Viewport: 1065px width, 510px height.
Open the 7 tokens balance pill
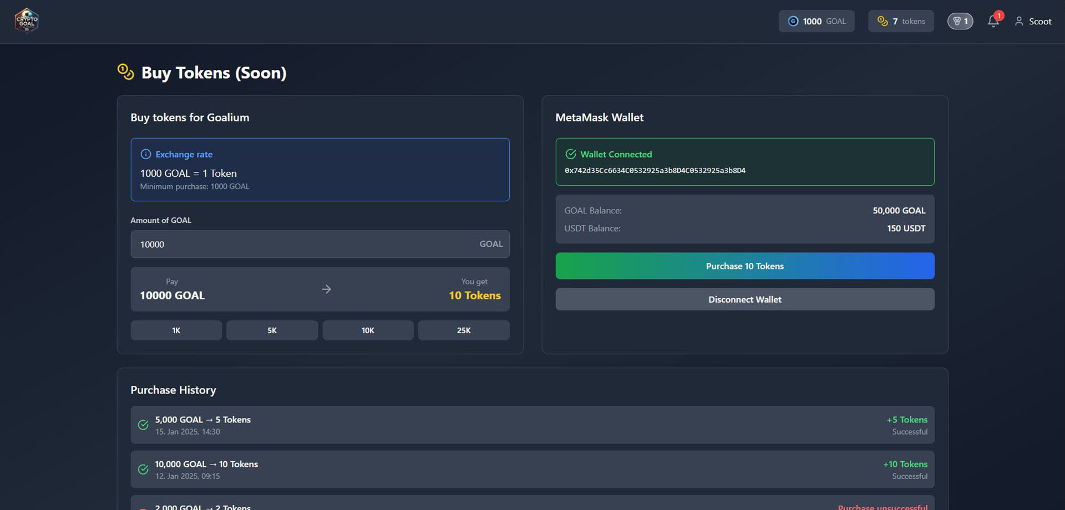click(x=901, y=21)
